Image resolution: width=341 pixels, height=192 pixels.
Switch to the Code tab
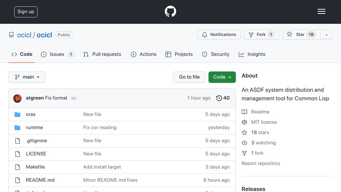pyautogui.click(x=22, y=54)
